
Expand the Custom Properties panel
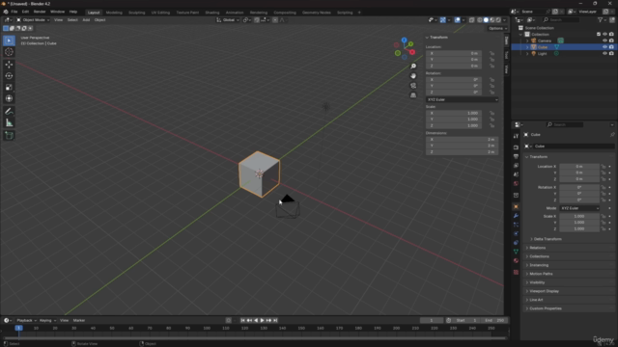click(x=545, y=308)
